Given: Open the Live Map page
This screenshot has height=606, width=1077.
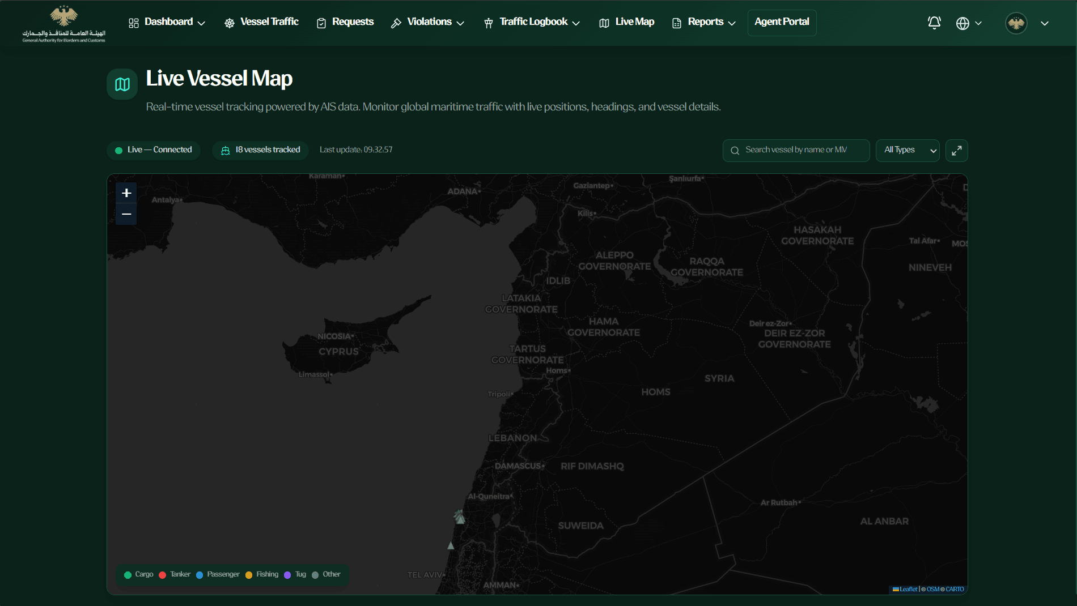Looking at the screenshot, I should tap(627, 23).
